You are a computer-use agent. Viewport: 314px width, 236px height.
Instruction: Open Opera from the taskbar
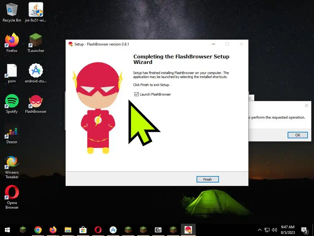[x=98, y=230]
